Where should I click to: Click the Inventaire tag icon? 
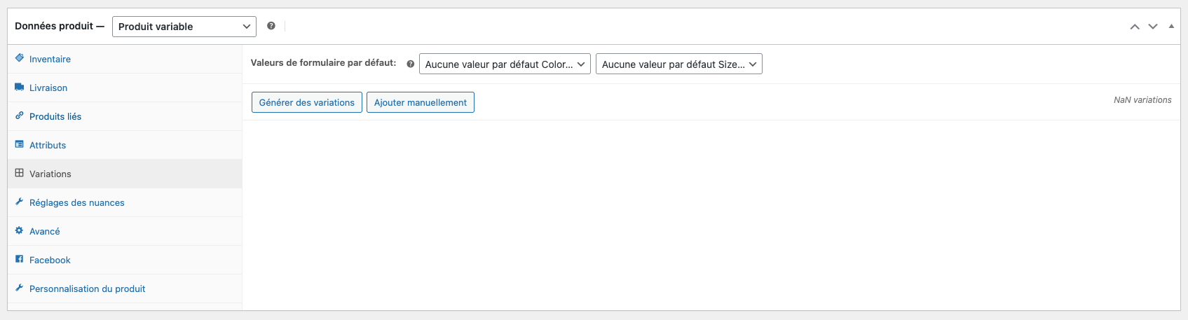(20, 58)
